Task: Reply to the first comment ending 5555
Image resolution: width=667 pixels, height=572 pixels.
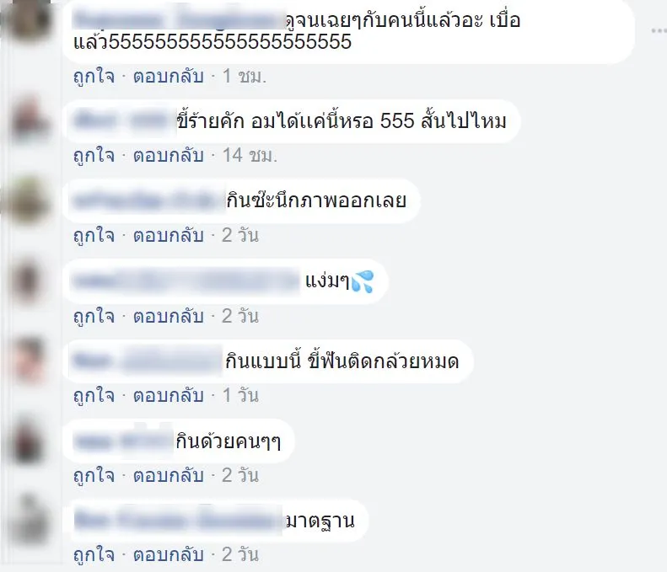Action: click(169, 76)
